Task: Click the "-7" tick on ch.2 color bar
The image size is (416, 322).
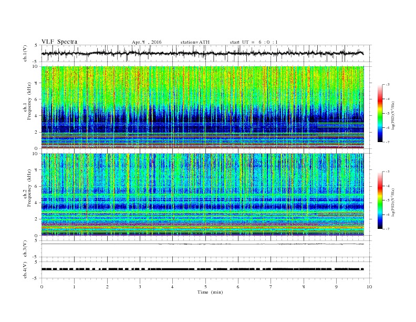Action: tap(387, 229)
